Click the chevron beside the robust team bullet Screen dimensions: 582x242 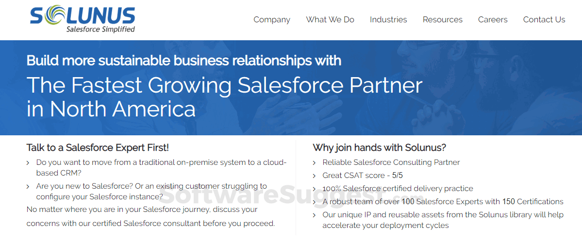pyautogui.click(x=315, y=202)
